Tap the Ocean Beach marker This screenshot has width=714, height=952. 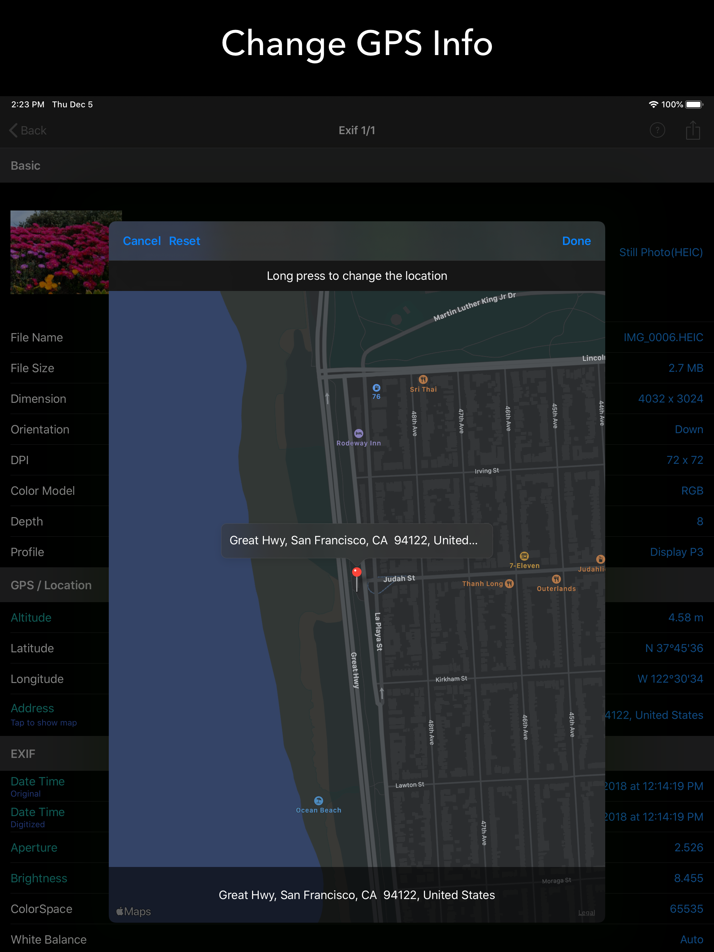(319, 800)
